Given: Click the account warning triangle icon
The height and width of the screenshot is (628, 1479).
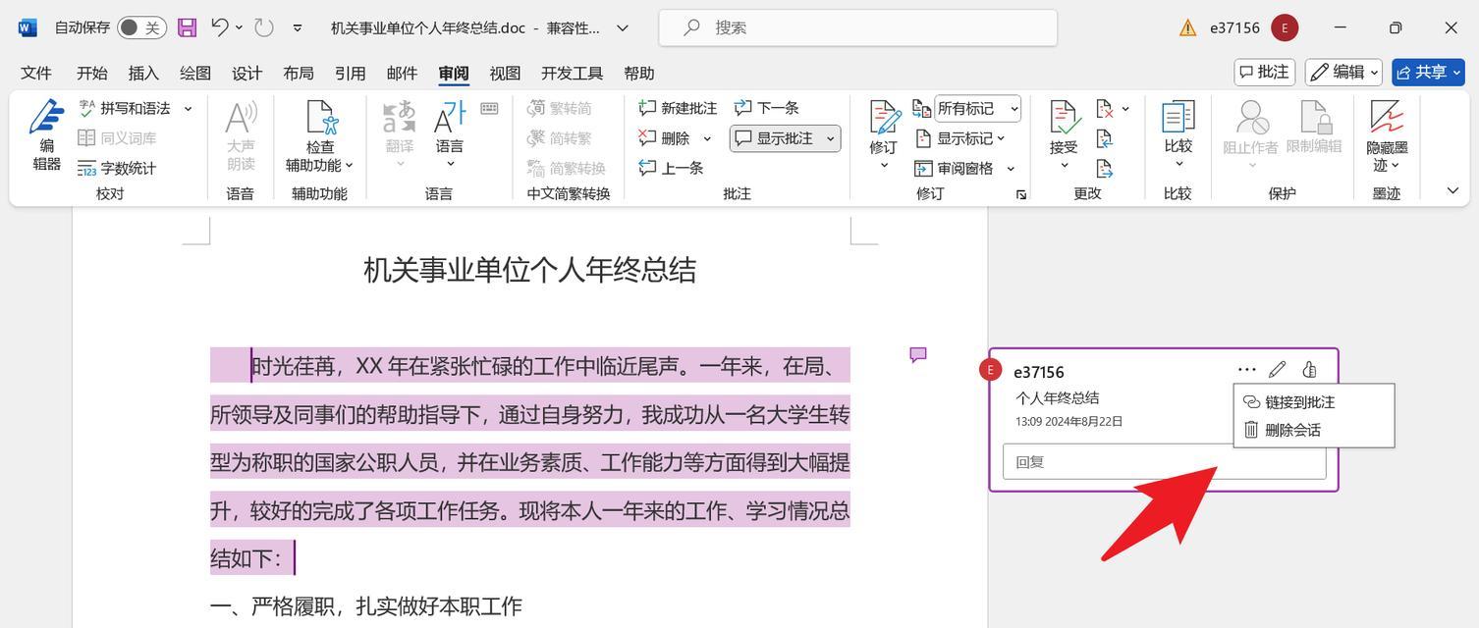Looking at the screenshot, I should (1187, 27).
